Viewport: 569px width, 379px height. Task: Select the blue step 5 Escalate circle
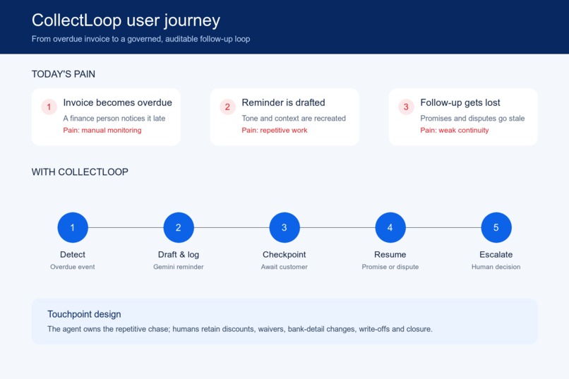[496, 227]
